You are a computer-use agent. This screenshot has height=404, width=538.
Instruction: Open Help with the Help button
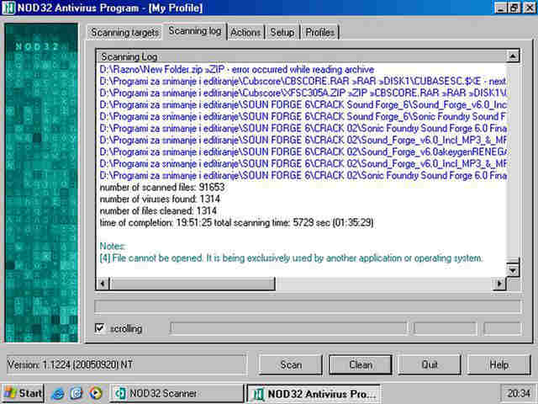(x=499, y=364)
